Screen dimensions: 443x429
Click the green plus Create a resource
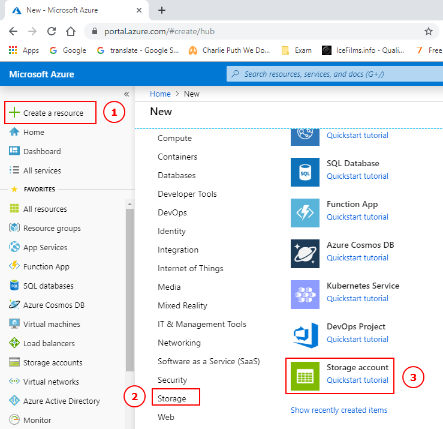pos(14,113)
